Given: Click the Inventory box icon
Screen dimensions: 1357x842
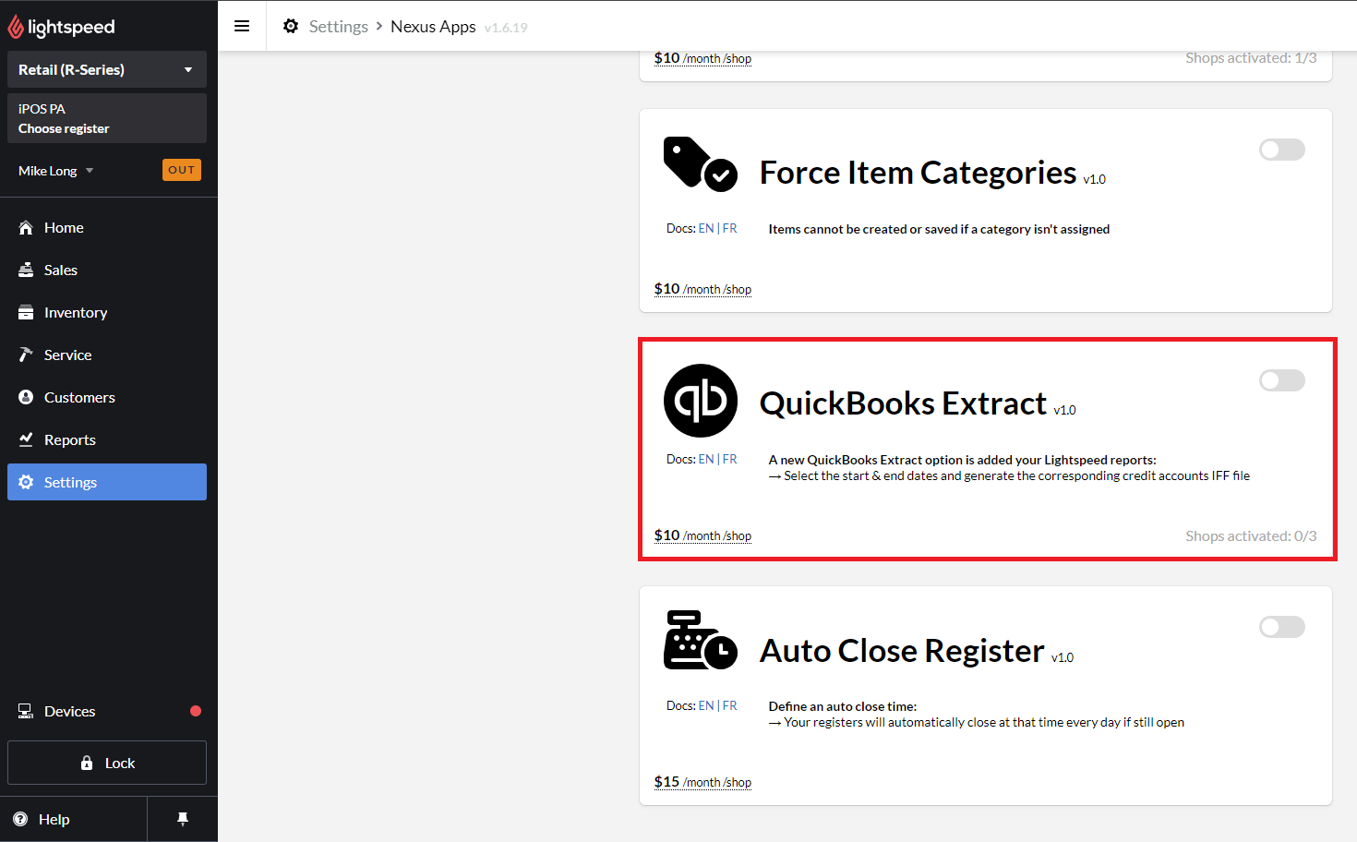Looking at the screenshot, I should coord(26,312).
